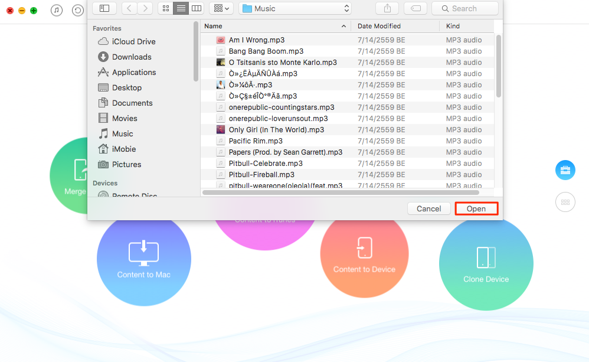Click the Open button

(476, 208)
